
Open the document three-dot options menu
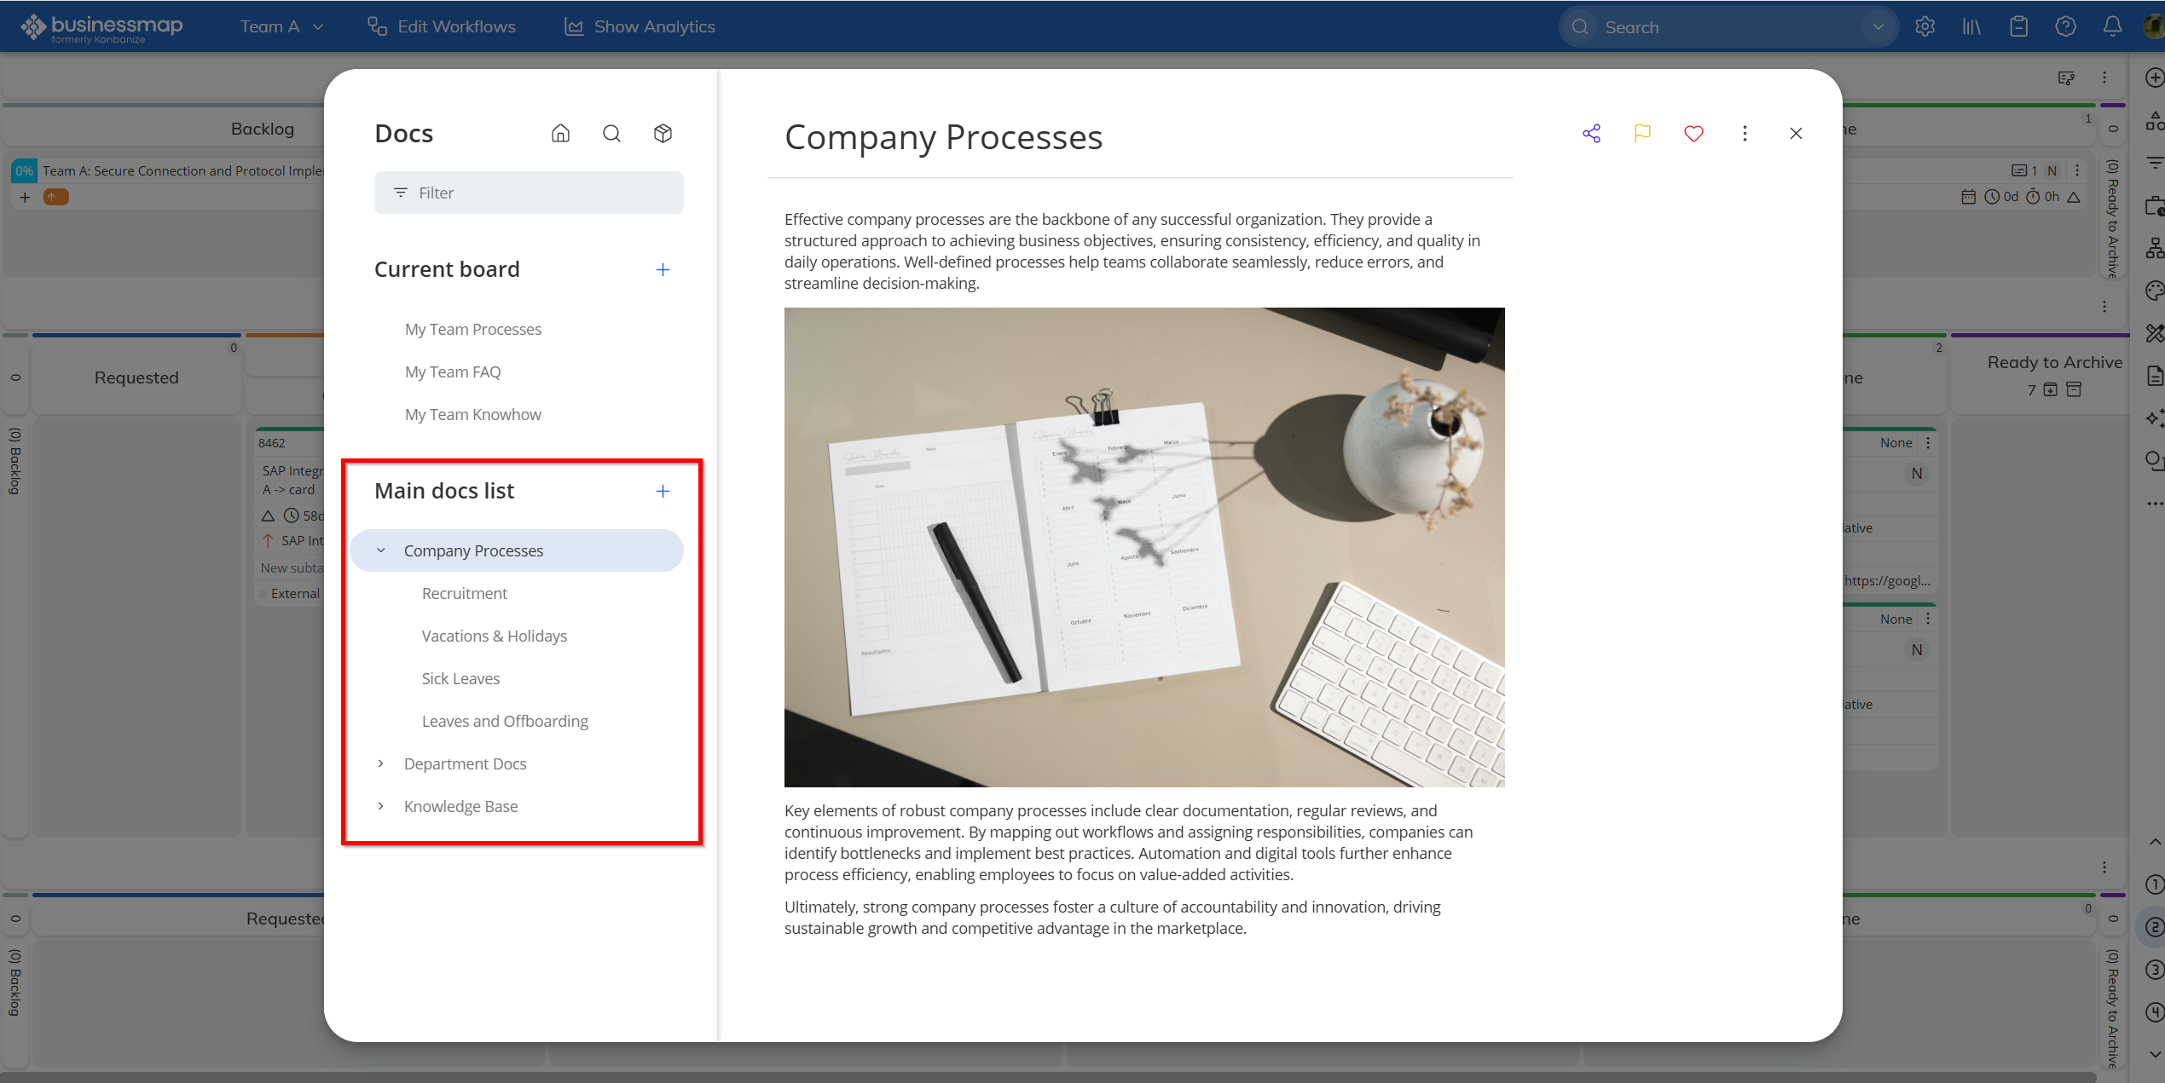pos(1745,133)
